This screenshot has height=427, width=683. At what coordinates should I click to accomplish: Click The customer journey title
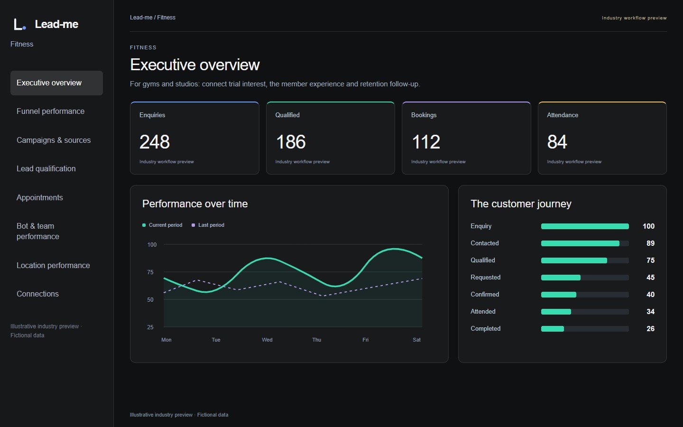pyautogui.click(x=521, y=204)
